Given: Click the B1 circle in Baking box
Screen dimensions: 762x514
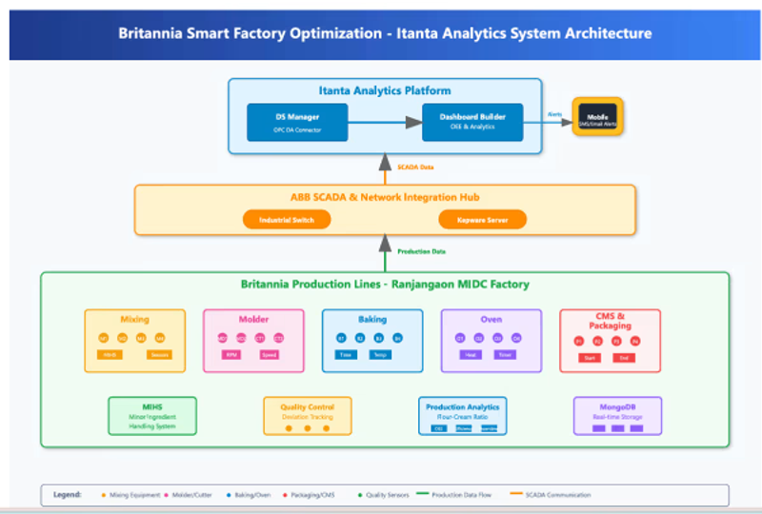Looking at the screenshot, I should click(x=341, y=338).
